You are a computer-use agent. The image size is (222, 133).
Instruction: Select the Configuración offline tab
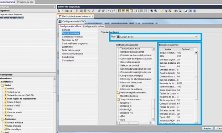tap(70, 26)
